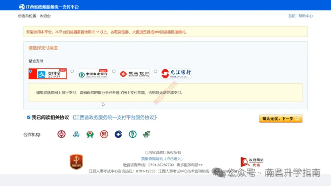Click the 九江银行 logo
Image resolution: width=331 pixels, height=186 pixels.
[176, 74]
